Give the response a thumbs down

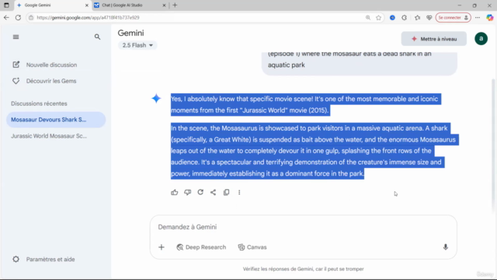pos(188,192)
